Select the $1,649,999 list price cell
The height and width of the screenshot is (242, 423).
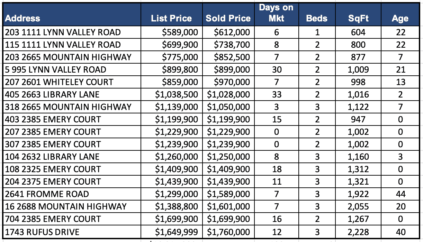pos(177,232)
